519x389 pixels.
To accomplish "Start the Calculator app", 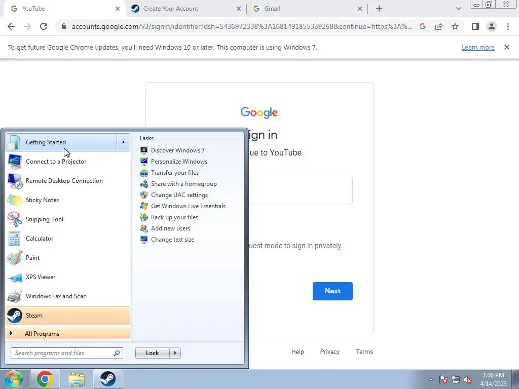I will [68, 239].
